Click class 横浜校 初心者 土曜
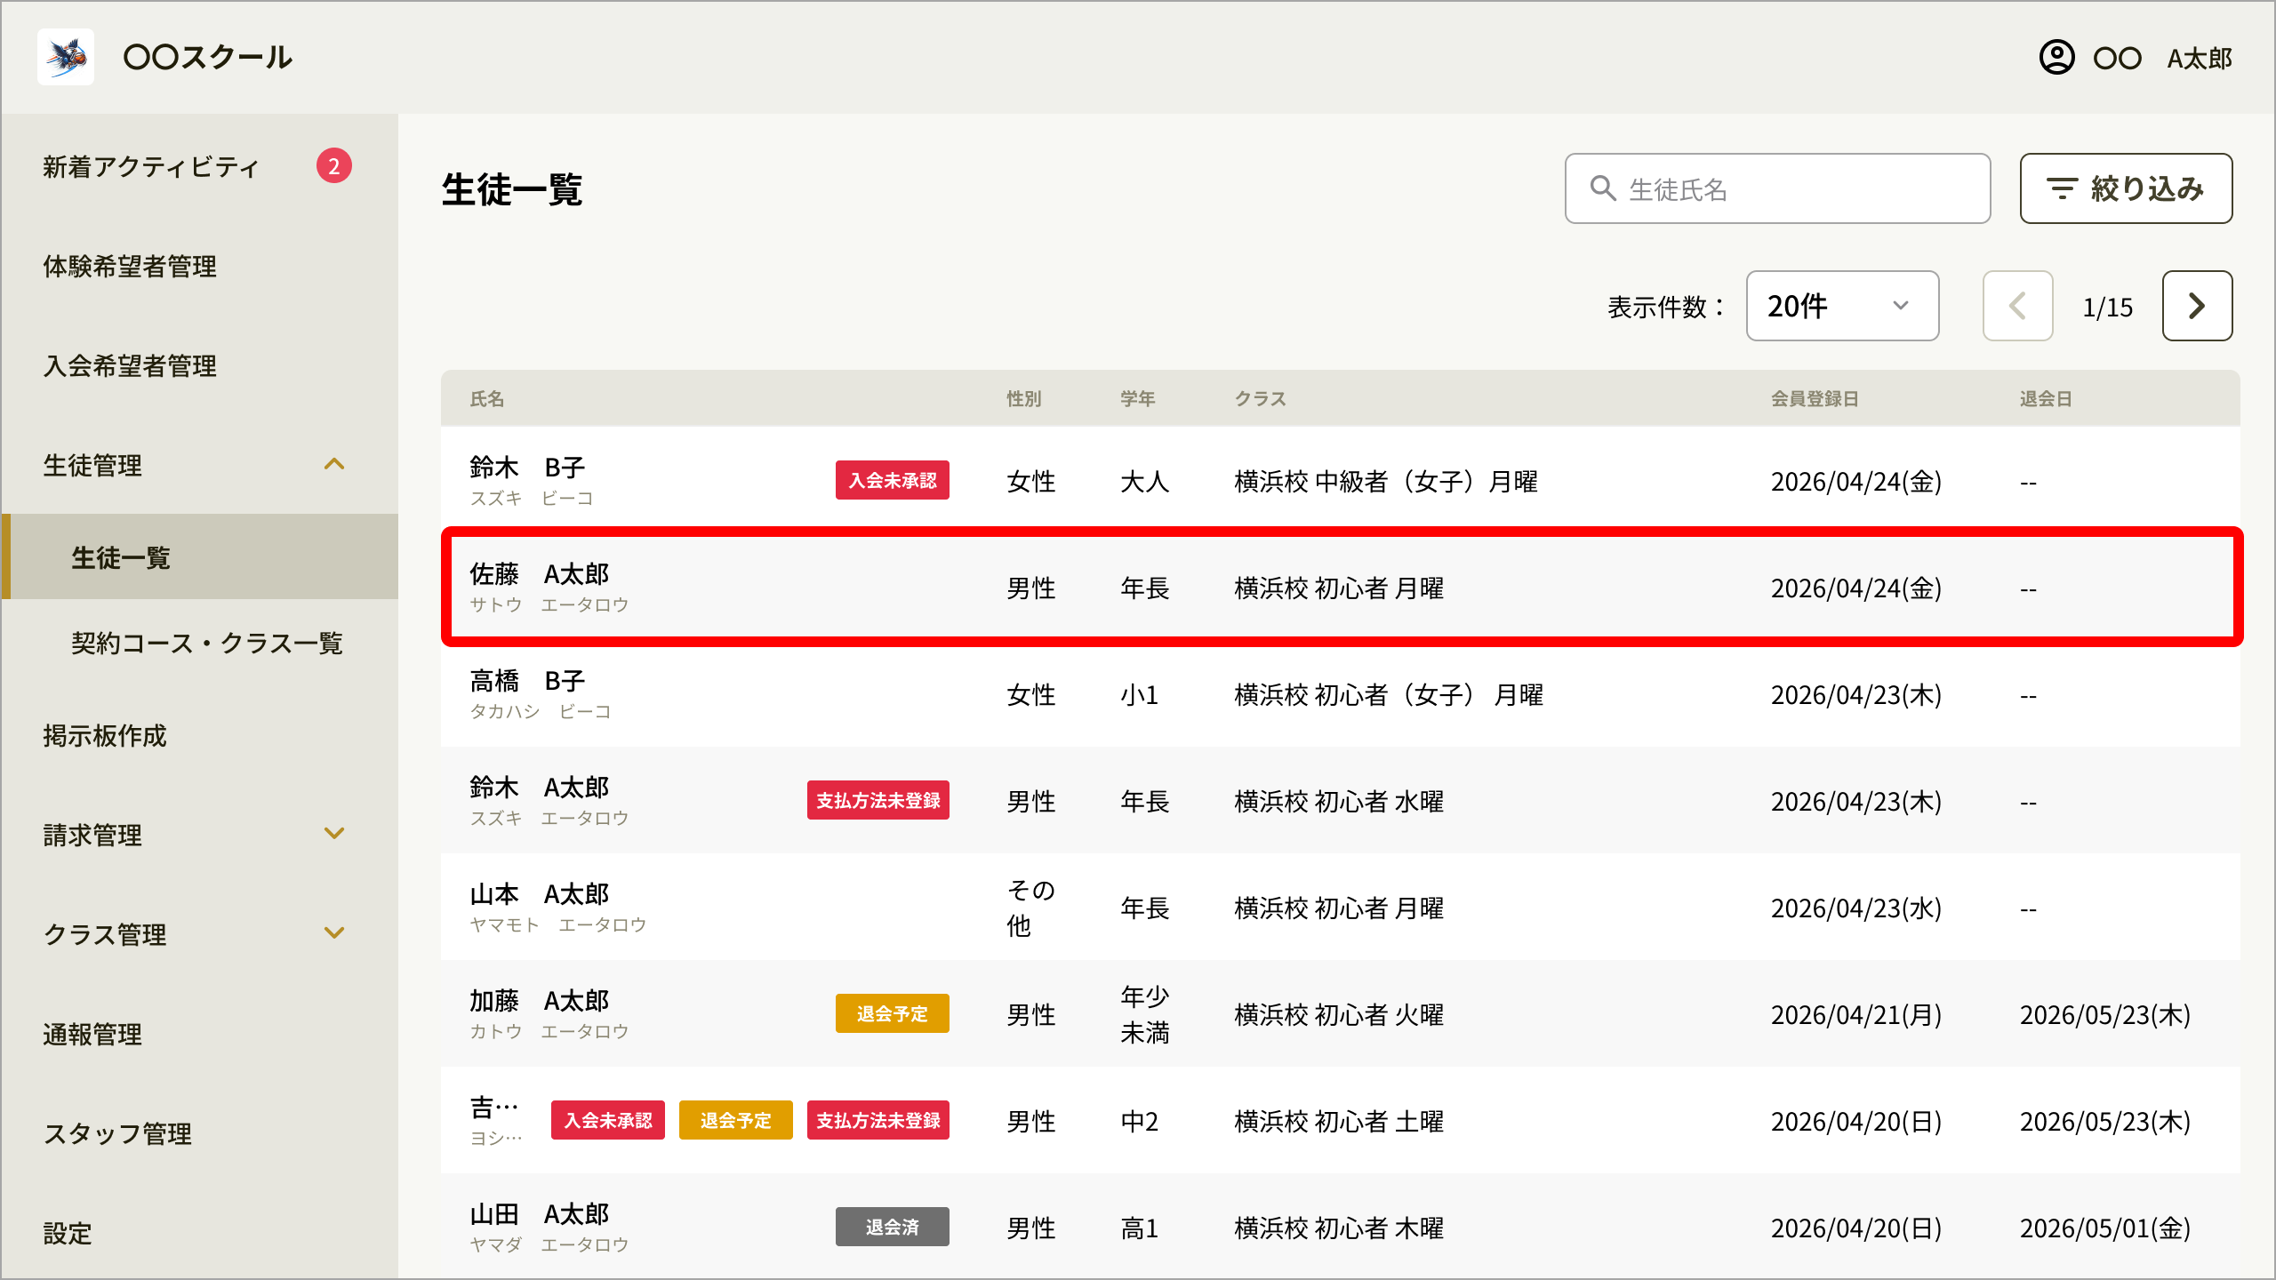 (1339, 1121)
